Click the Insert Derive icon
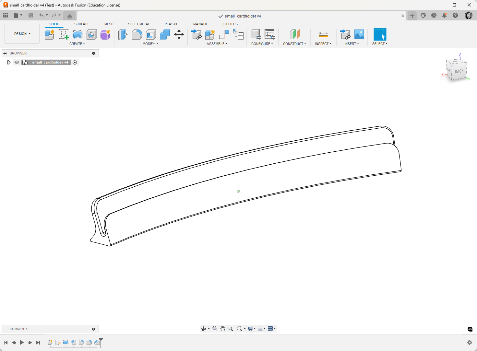477x351 pixels. point(345,34)
